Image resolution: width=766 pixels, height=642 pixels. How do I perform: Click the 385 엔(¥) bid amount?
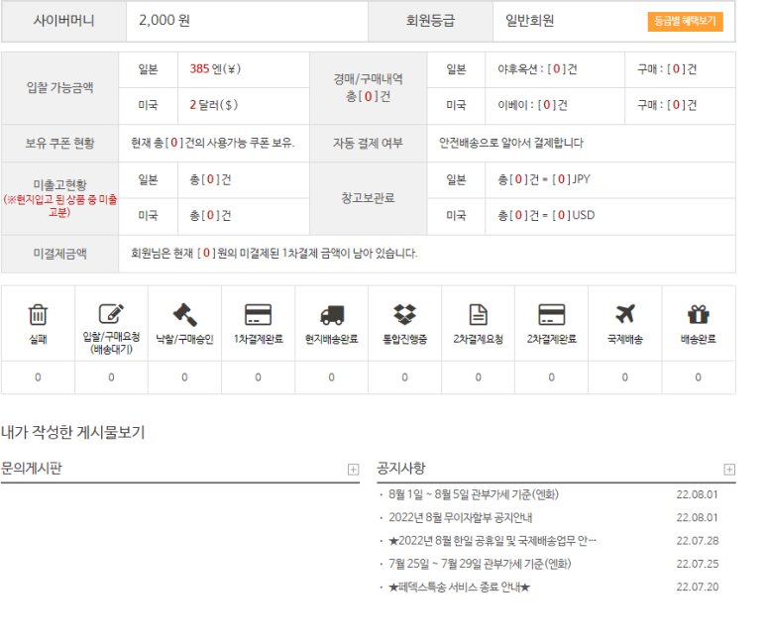[215, 69]
